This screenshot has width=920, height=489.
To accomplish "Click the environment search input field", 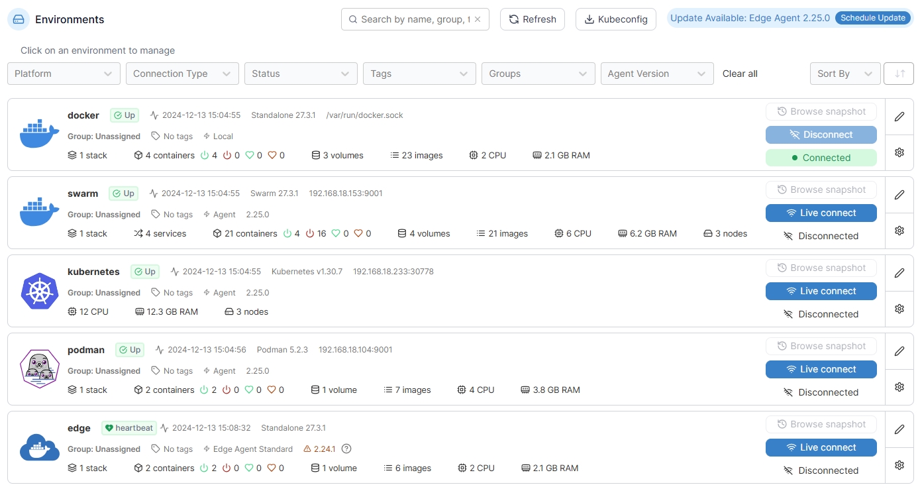I will [x=414, y=19].
